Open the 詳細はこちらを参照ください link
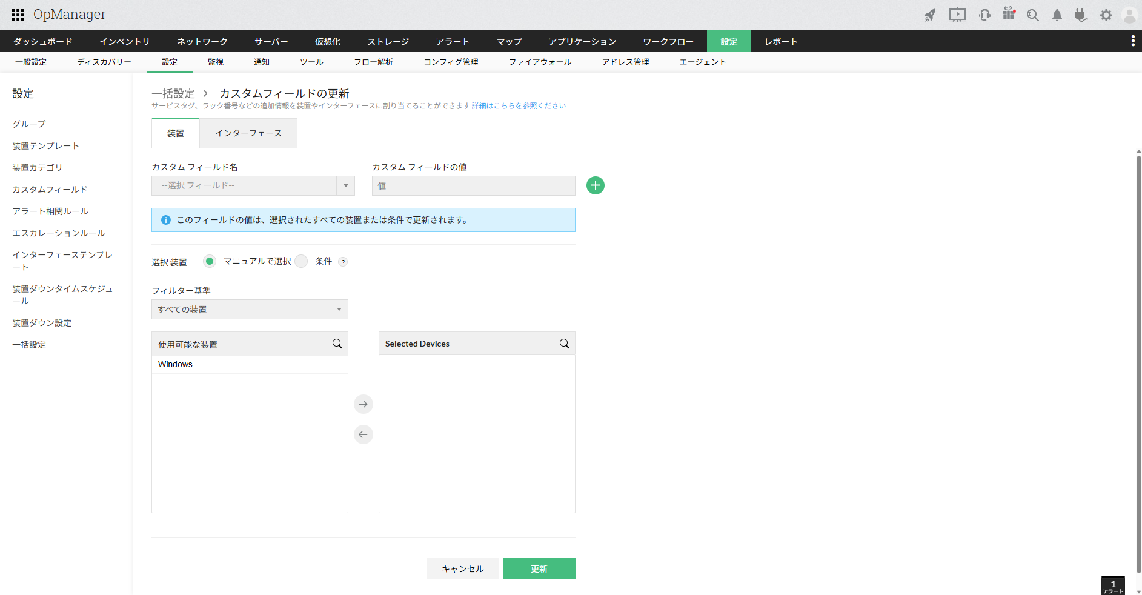 pyautogui.click(x=519, y=106)
